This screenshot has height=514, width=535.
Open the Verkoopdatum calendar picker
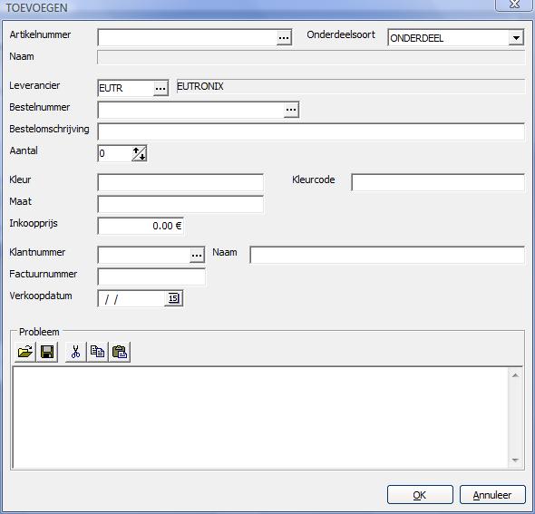(174, 298)
